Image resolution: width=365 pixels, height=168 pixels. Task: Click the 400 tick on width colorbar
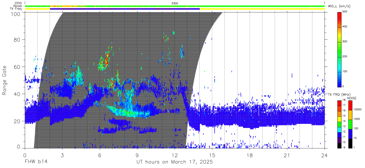tap(345, 26)
